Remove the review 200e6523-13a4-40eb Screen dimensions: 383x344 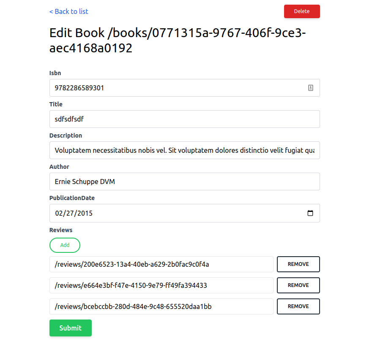tap(298, 264)
